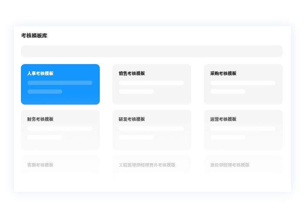Click the 考核模板库 heading

click(34, 36)
